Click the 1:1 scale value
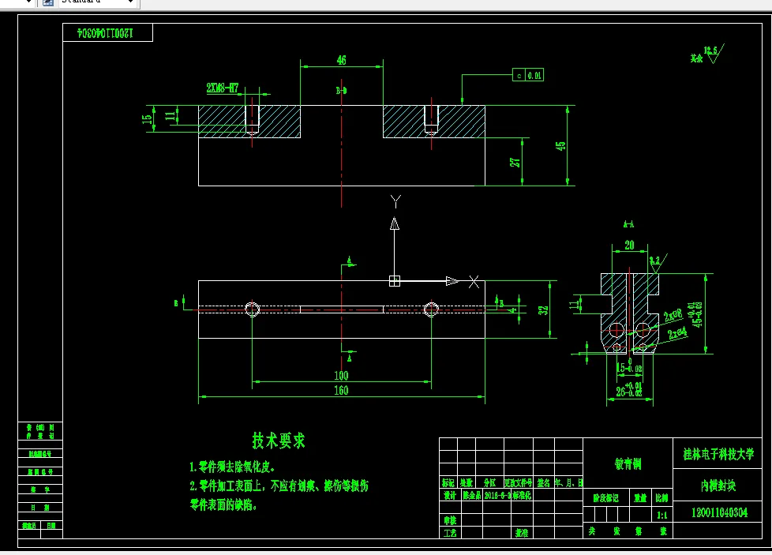772x555 pixels. pyautogui.click(x=662, y=515)
